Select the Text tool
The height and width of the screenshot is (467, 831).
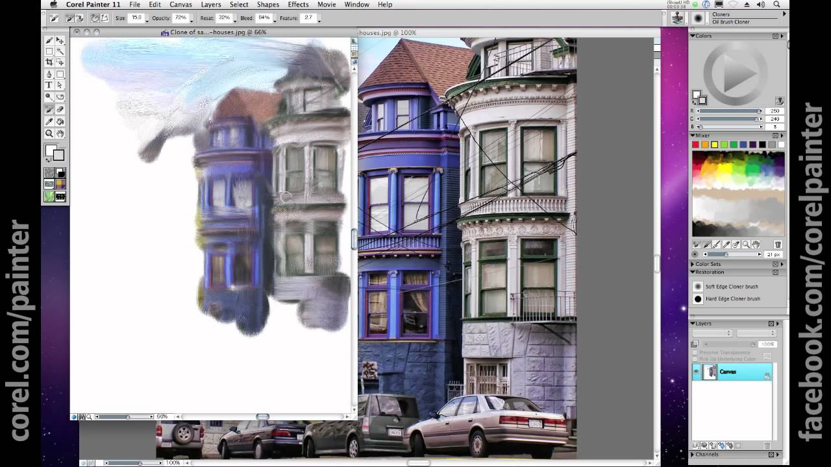pos(49,85)
